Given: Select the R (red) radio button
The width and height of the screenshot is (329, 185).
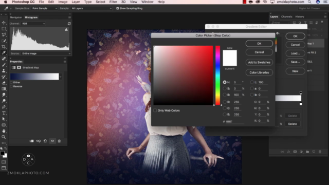Looking at the screenshot, I should pos(225,102).
